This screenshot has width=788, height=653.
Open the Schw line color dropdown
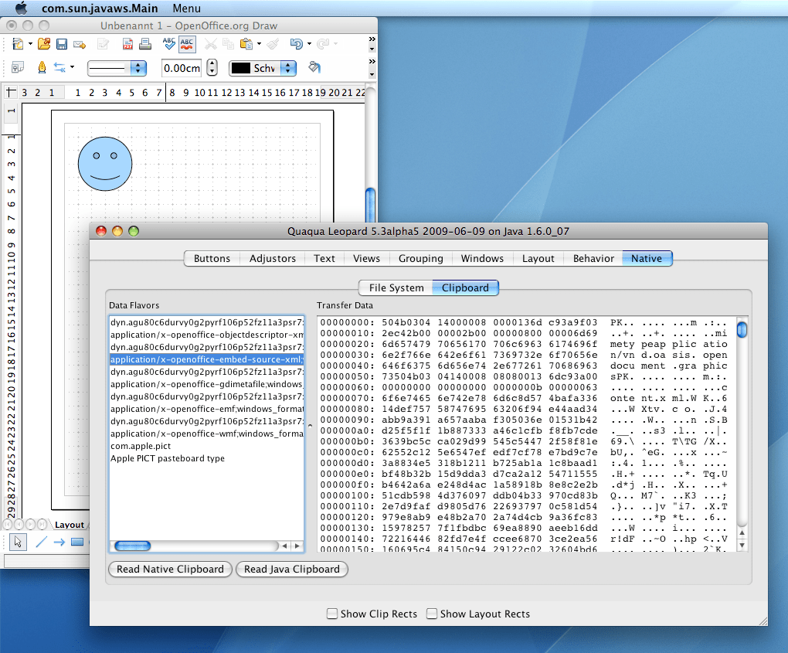(288, 68)
